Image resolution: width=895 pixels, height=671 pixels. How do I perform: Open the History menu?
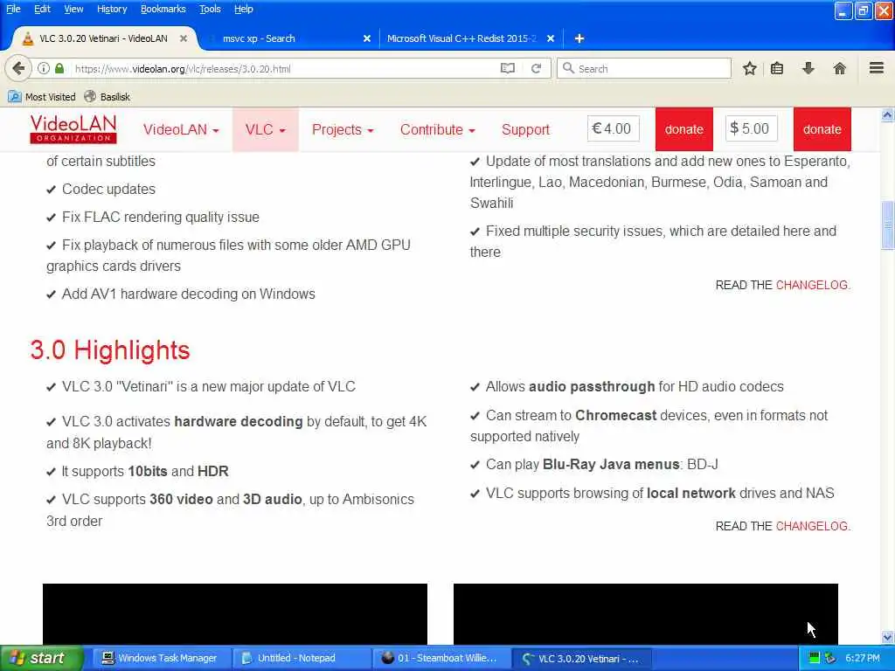point(112,9)
